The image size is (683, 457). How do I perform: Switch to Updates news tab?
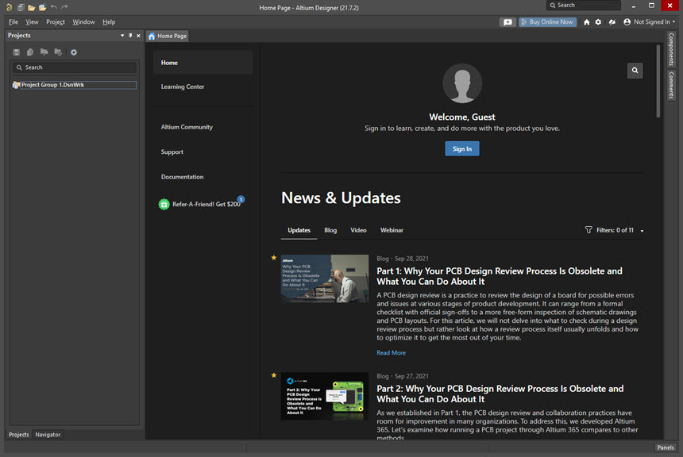pos(299,230)
